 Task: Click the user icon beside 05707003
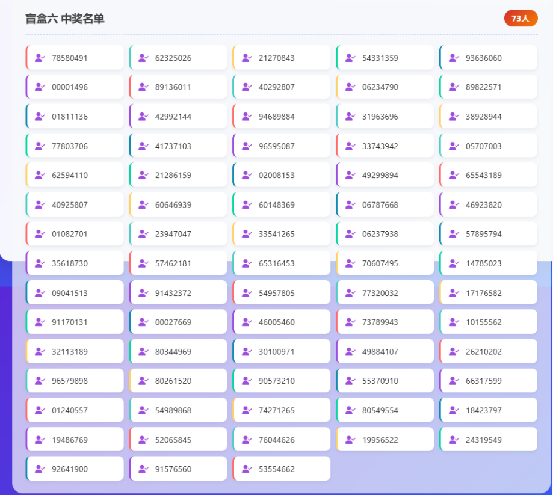coord(454,146)
